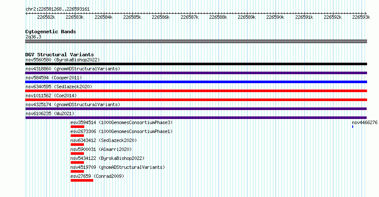The image size is (379, 197).
Task: Click the 226587k ruler tick label
Action: tap(189, 17)
